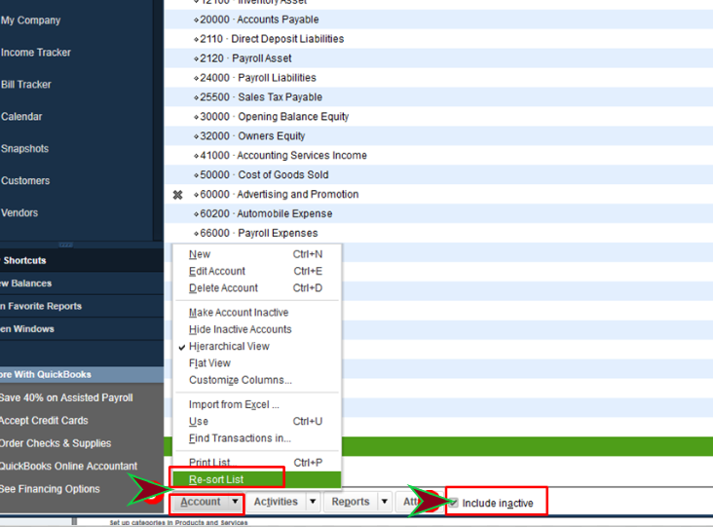Select the 32000 Owners Equity row
Screen dimensions: 713x527
[x=438, y=136]
